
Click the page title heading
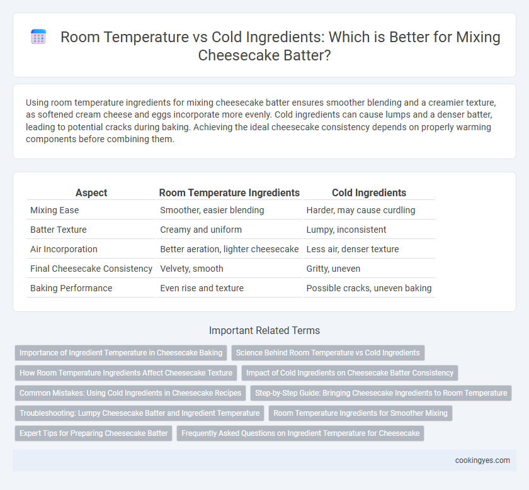coord(280,46)
